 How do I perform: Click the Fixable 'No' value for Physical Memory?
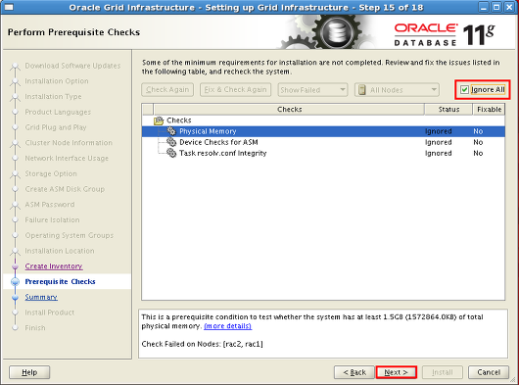pyautogui.click(x=478, y=131)
